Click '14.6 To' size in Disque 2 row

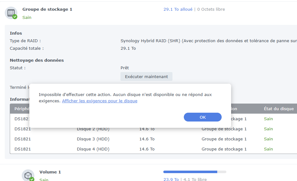click(147, 129)
